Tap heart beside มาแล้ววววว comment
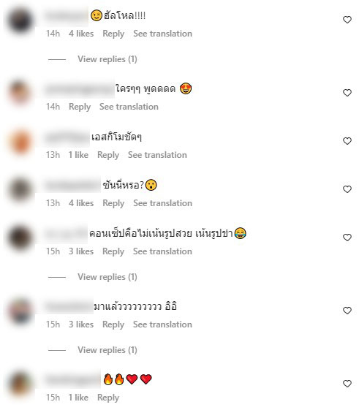This screenshot has height=410, width=359. click(347, 311)
